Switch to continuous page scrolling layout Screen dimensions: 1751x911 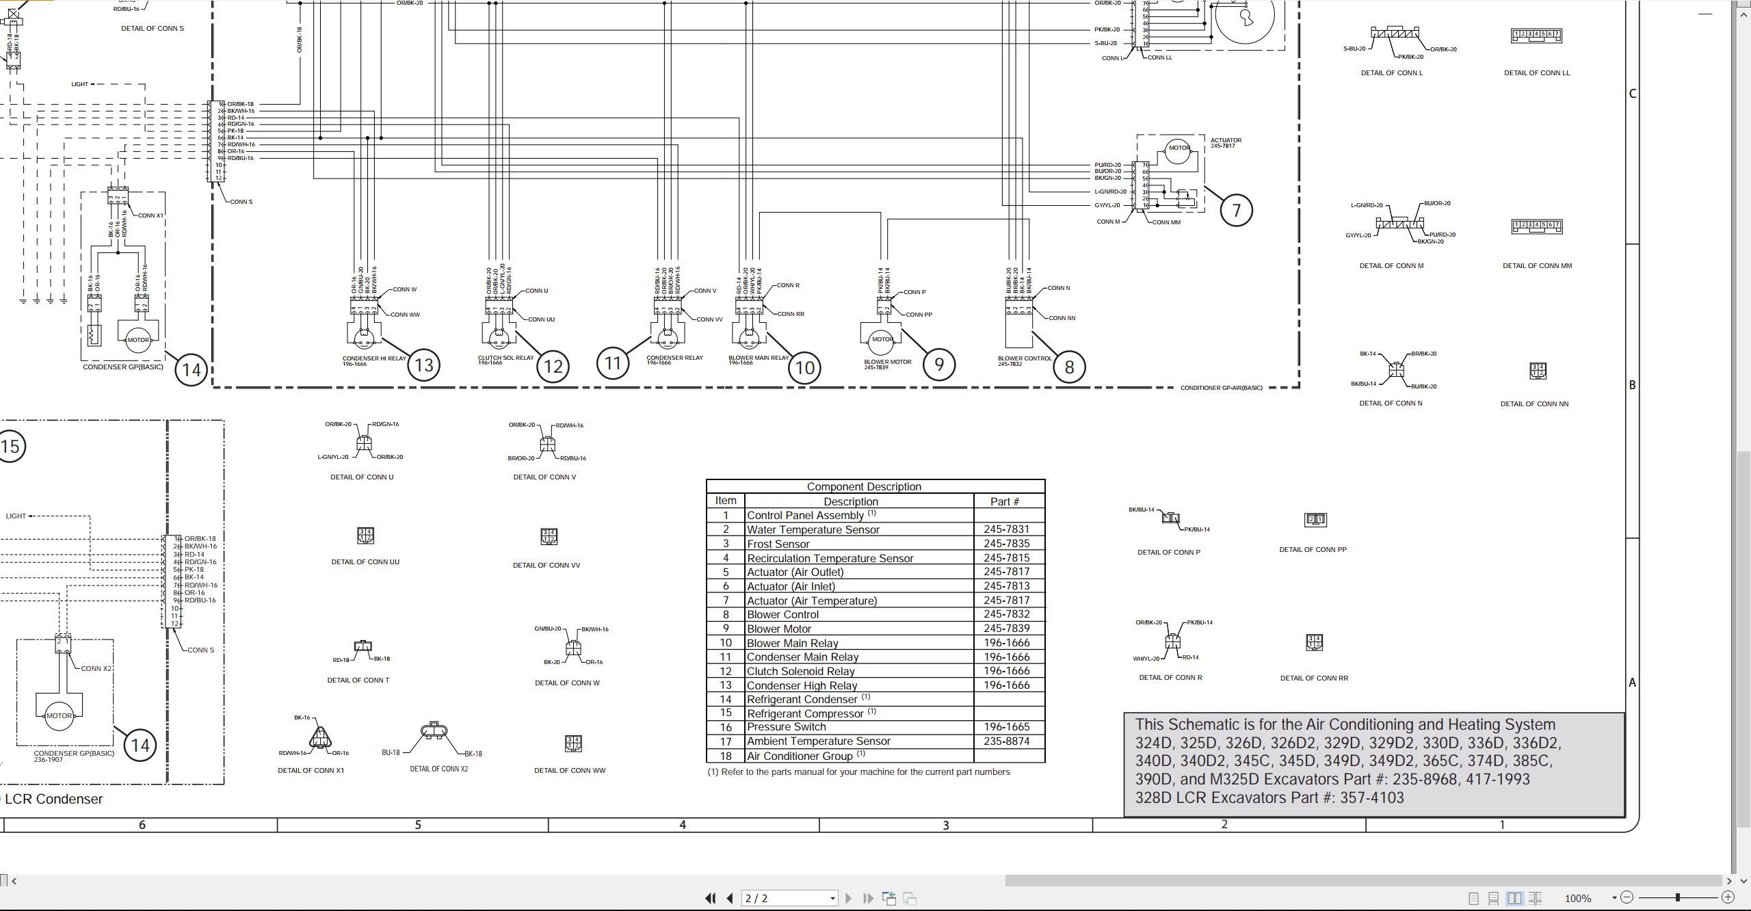1494,898
